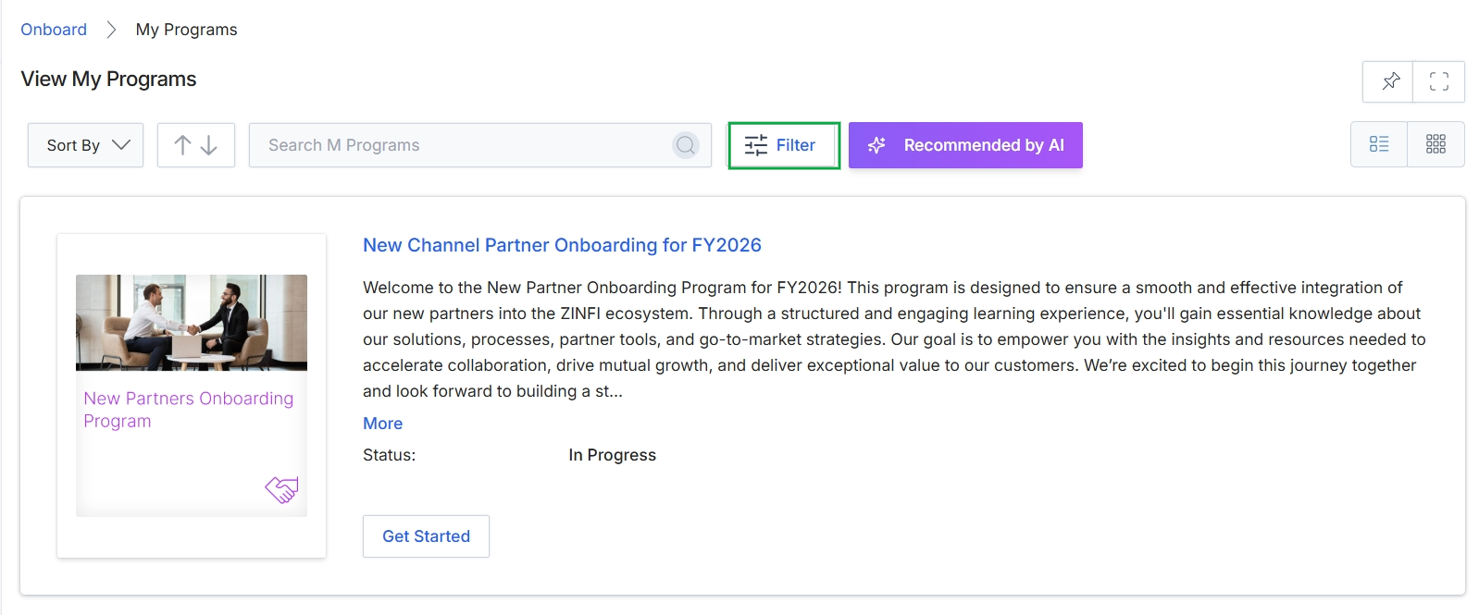This screenshot has width=1479, height=615.
Task: Switch to grid view layout
Action: (x=1435, y=144)
